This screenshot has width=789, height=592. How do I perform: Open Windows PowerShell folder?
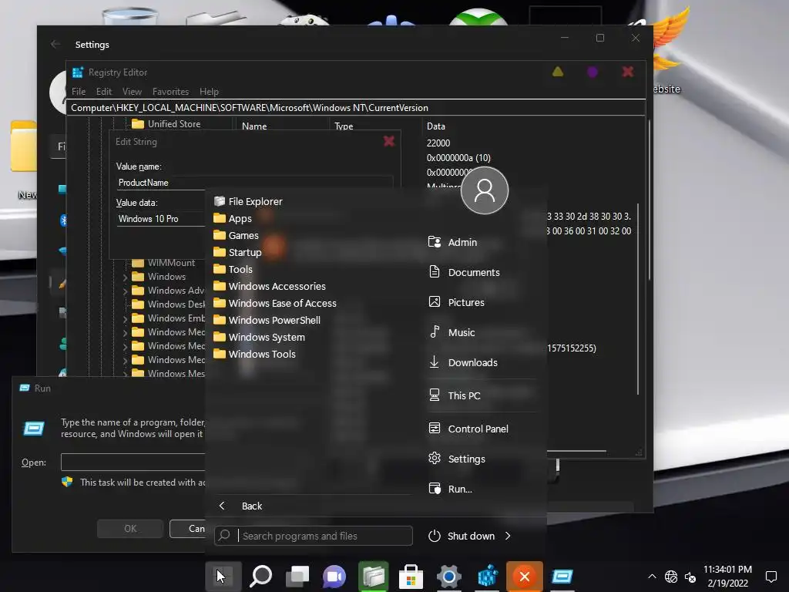tap(267, 320)
